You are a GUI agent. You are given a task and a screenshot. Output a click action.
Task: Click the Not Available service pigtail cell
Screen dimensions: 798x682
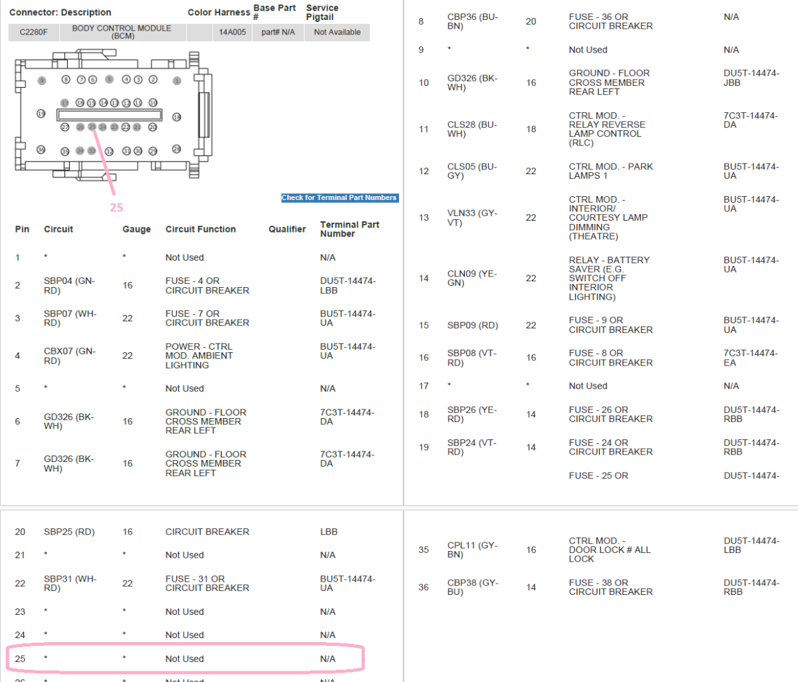[x=337, y=32]
